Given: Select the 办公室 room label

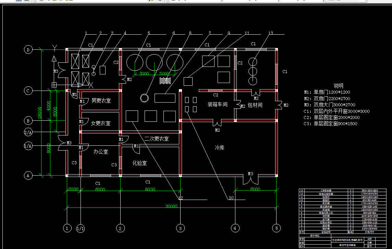Looking at the screenshot, I should 101,152.
